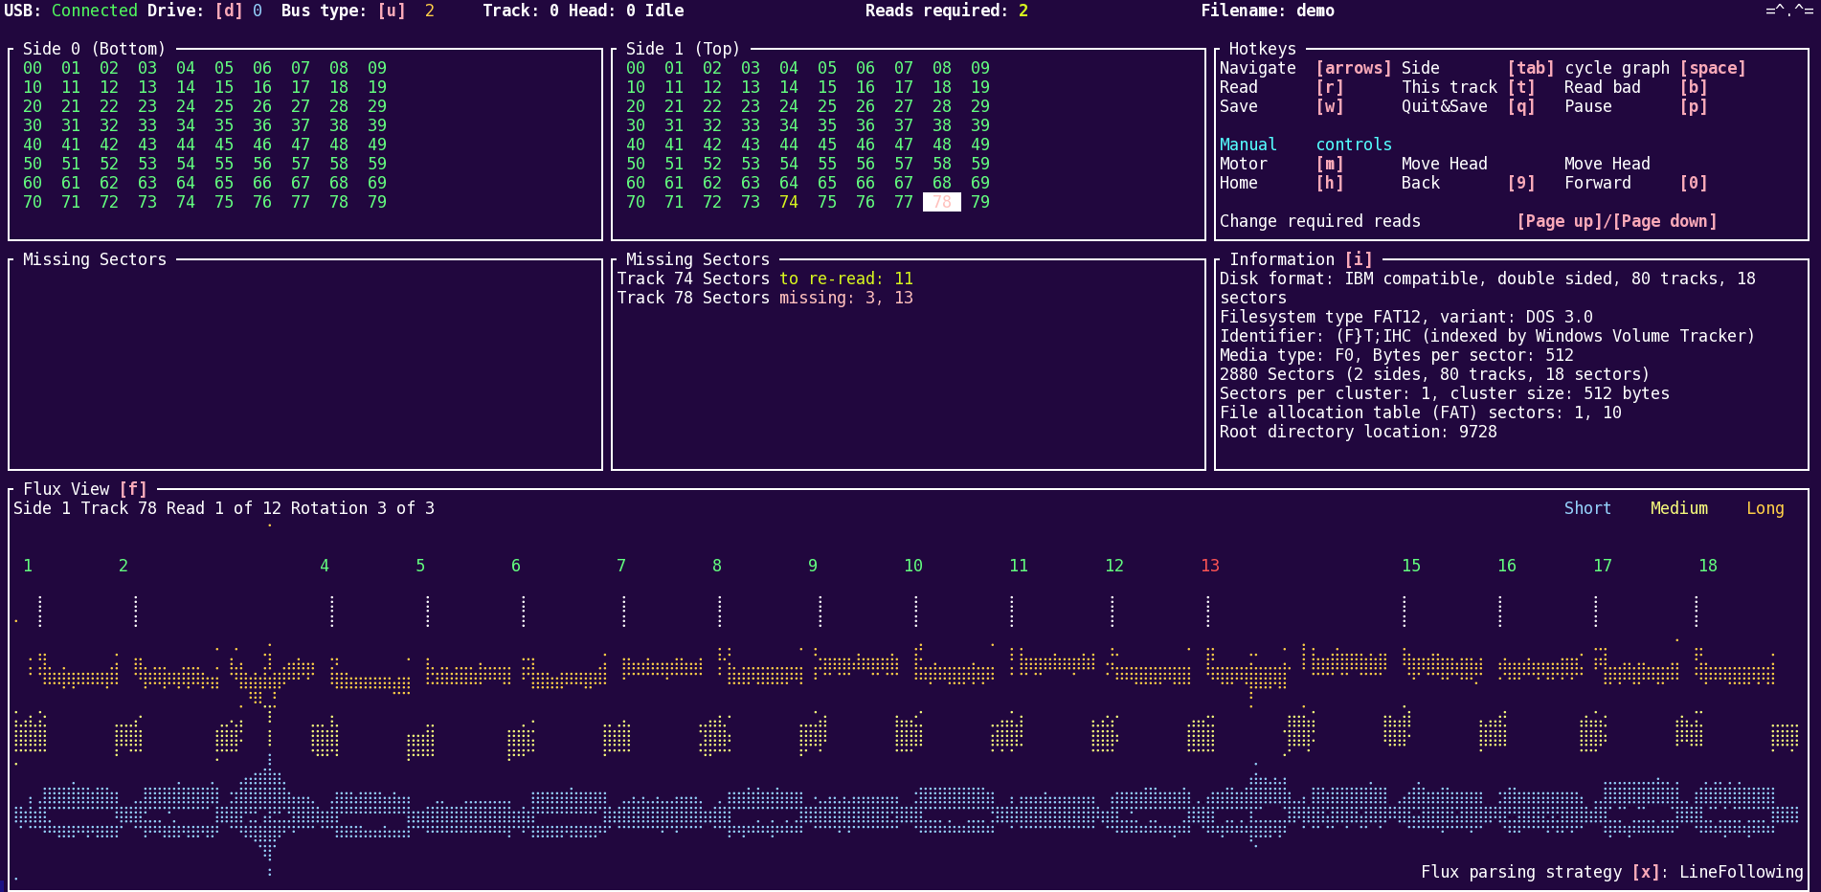Screen dimensions: 1821x892
Task: Click the Reads required value 2
Action: (x=1023, y=11)
